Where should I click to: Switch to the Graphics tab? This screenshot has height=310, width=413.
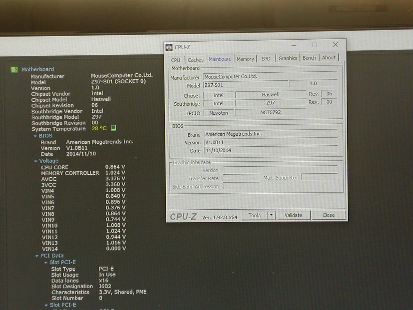point(288,58)
